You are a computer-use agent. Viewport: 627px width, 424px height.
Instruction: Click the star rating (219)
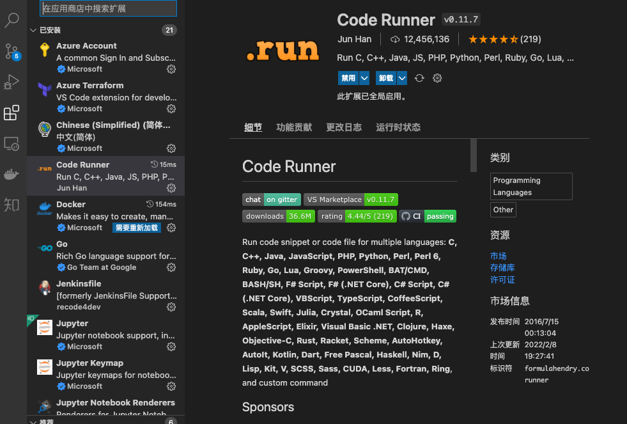point(505,39)
